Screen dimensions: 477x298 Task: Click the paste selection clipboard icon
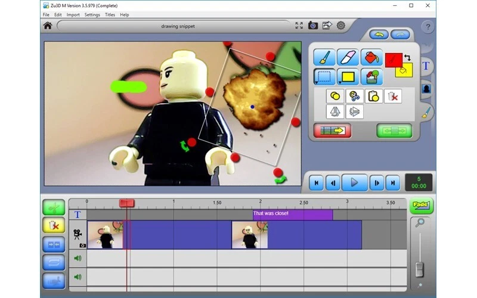point(374,97)
